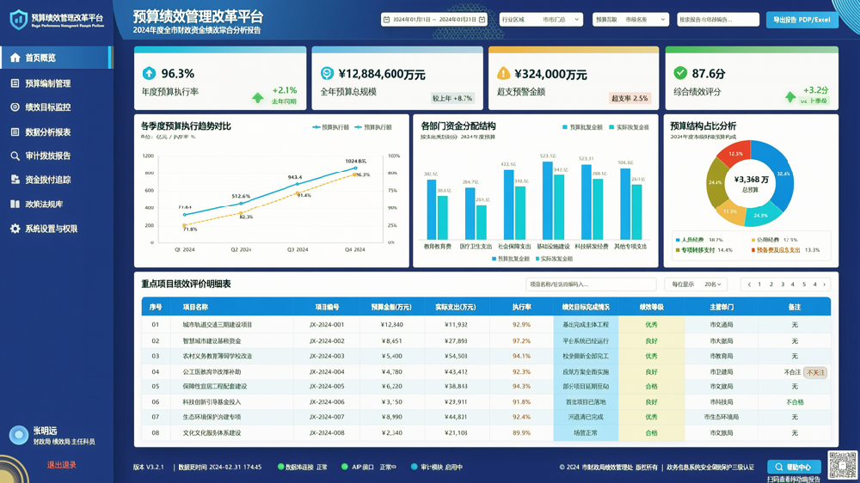Click the 89.9% execution rate in row 08
The height and width of the screenshot is (483, 860).
(x=521, y=433)
